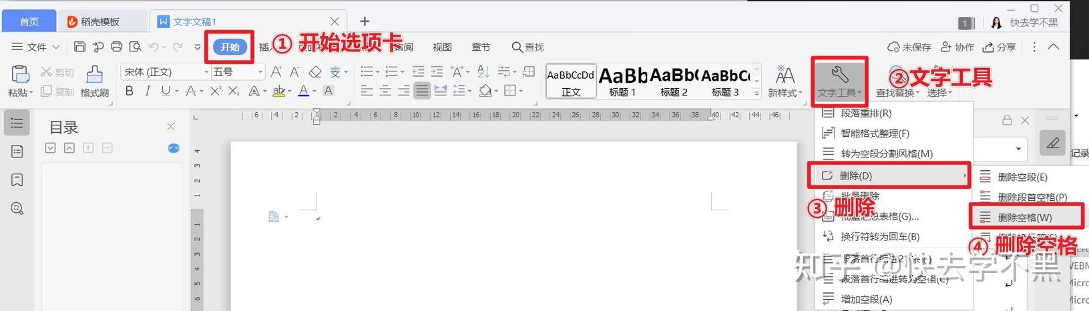Viewport: 1089px width, 311px height.
Task: Click the font color A swatch button
Action: (x=303, y=91)
